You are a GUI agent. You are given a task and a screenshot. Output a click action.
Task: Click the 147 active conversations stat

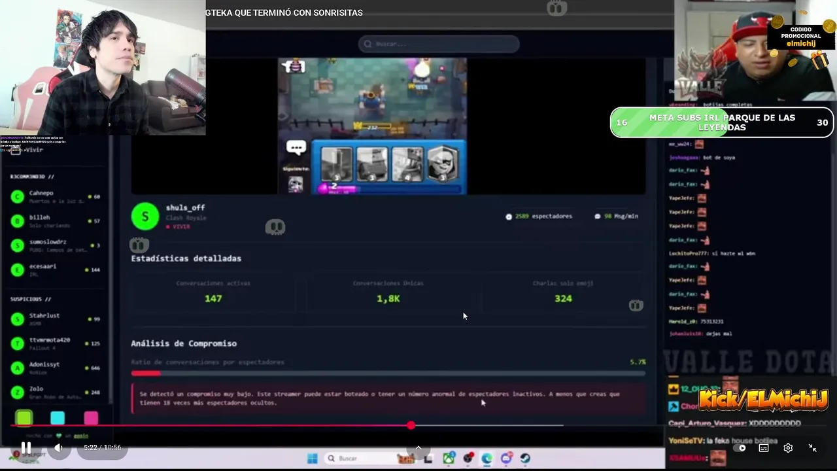pos(213,298)
